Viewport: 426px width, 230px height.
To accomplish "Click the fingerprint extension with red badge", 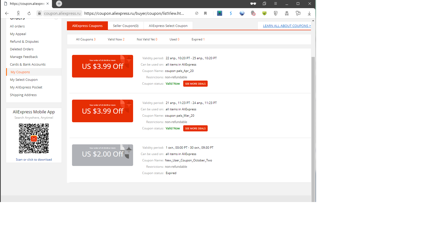I will click(253, 13).
